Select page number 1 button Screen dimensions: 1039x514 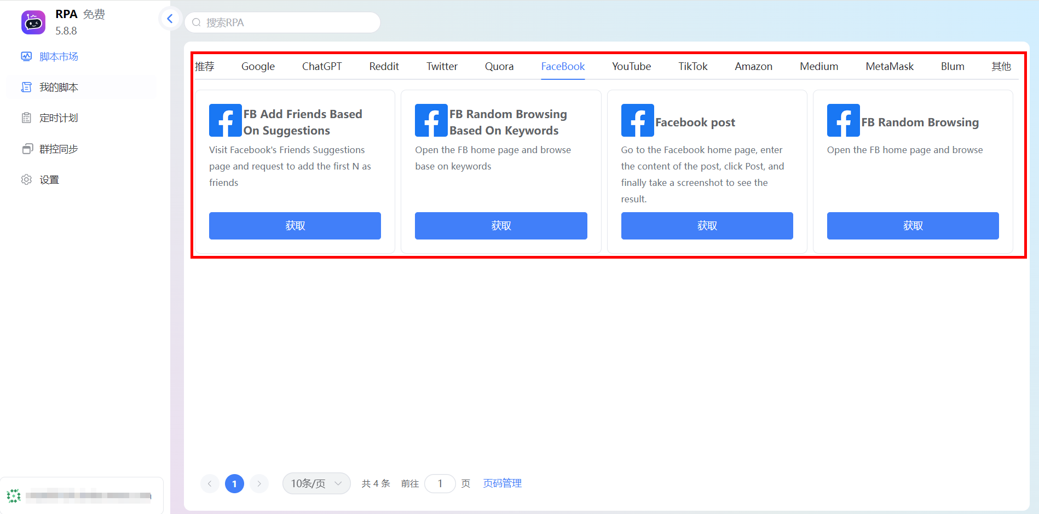click(x=234, y=483)
